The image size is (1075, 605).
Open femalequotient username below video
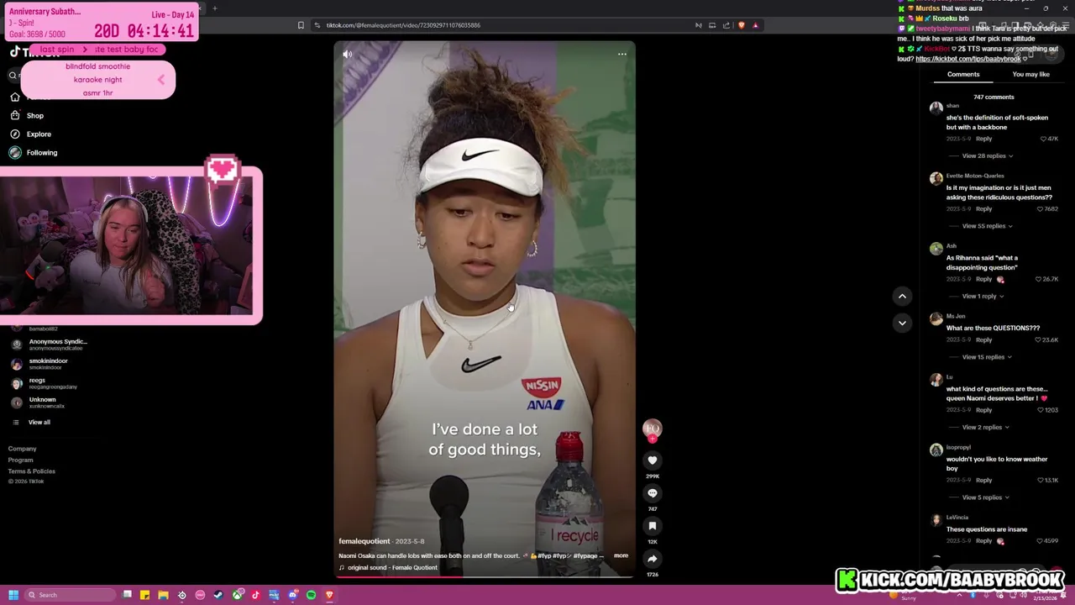coord(364,541)
